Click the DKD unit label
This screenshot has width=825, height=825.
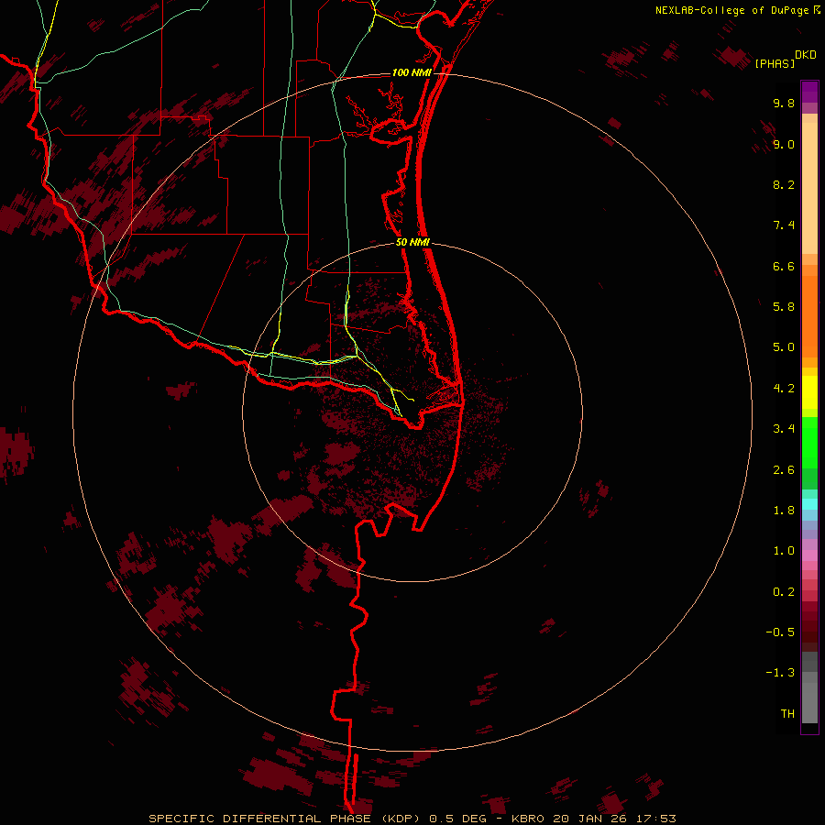(806, 55)
